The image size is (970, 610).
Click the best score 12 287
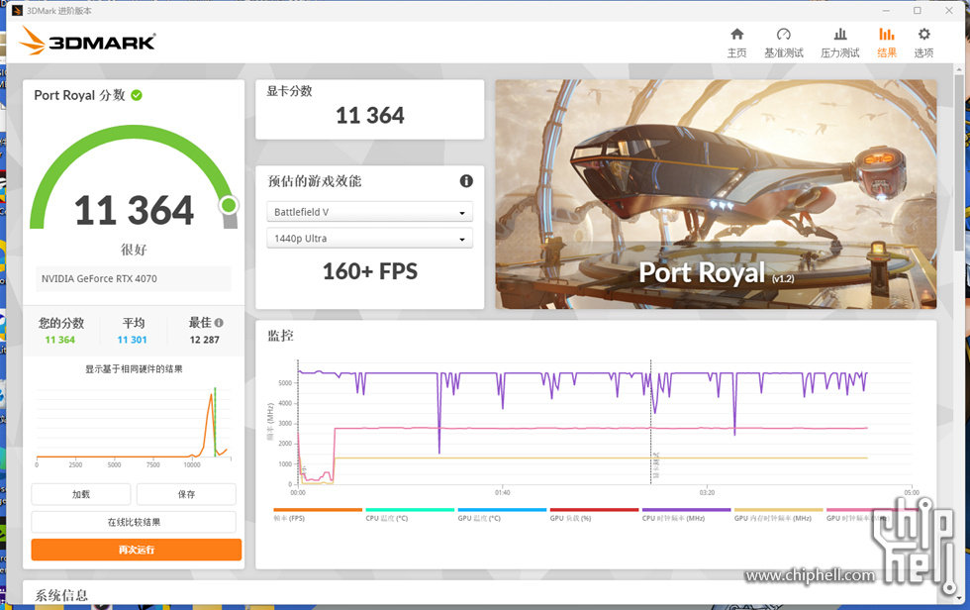204,340
